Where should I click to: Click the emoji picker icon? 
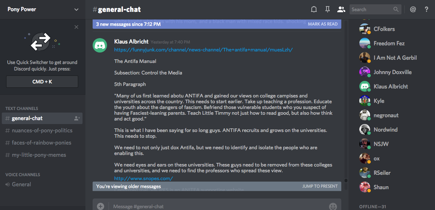(x=333, y=206)
